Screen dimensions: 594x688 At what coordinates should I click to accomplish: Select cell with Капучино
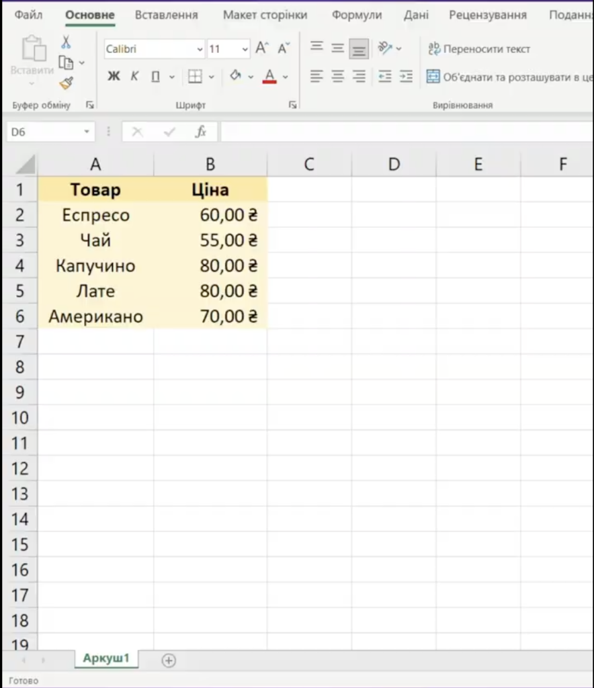tap(95, 266)
